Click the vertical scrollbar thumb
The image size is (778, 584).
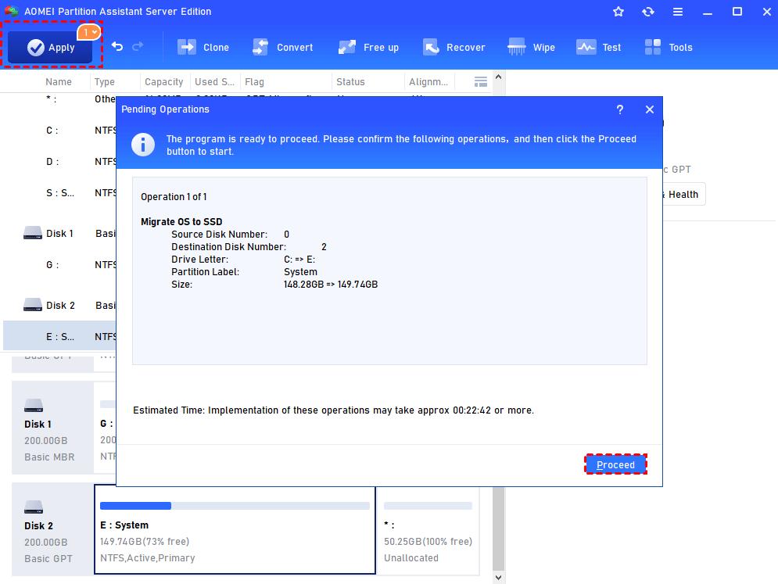[x=499, y=528]
